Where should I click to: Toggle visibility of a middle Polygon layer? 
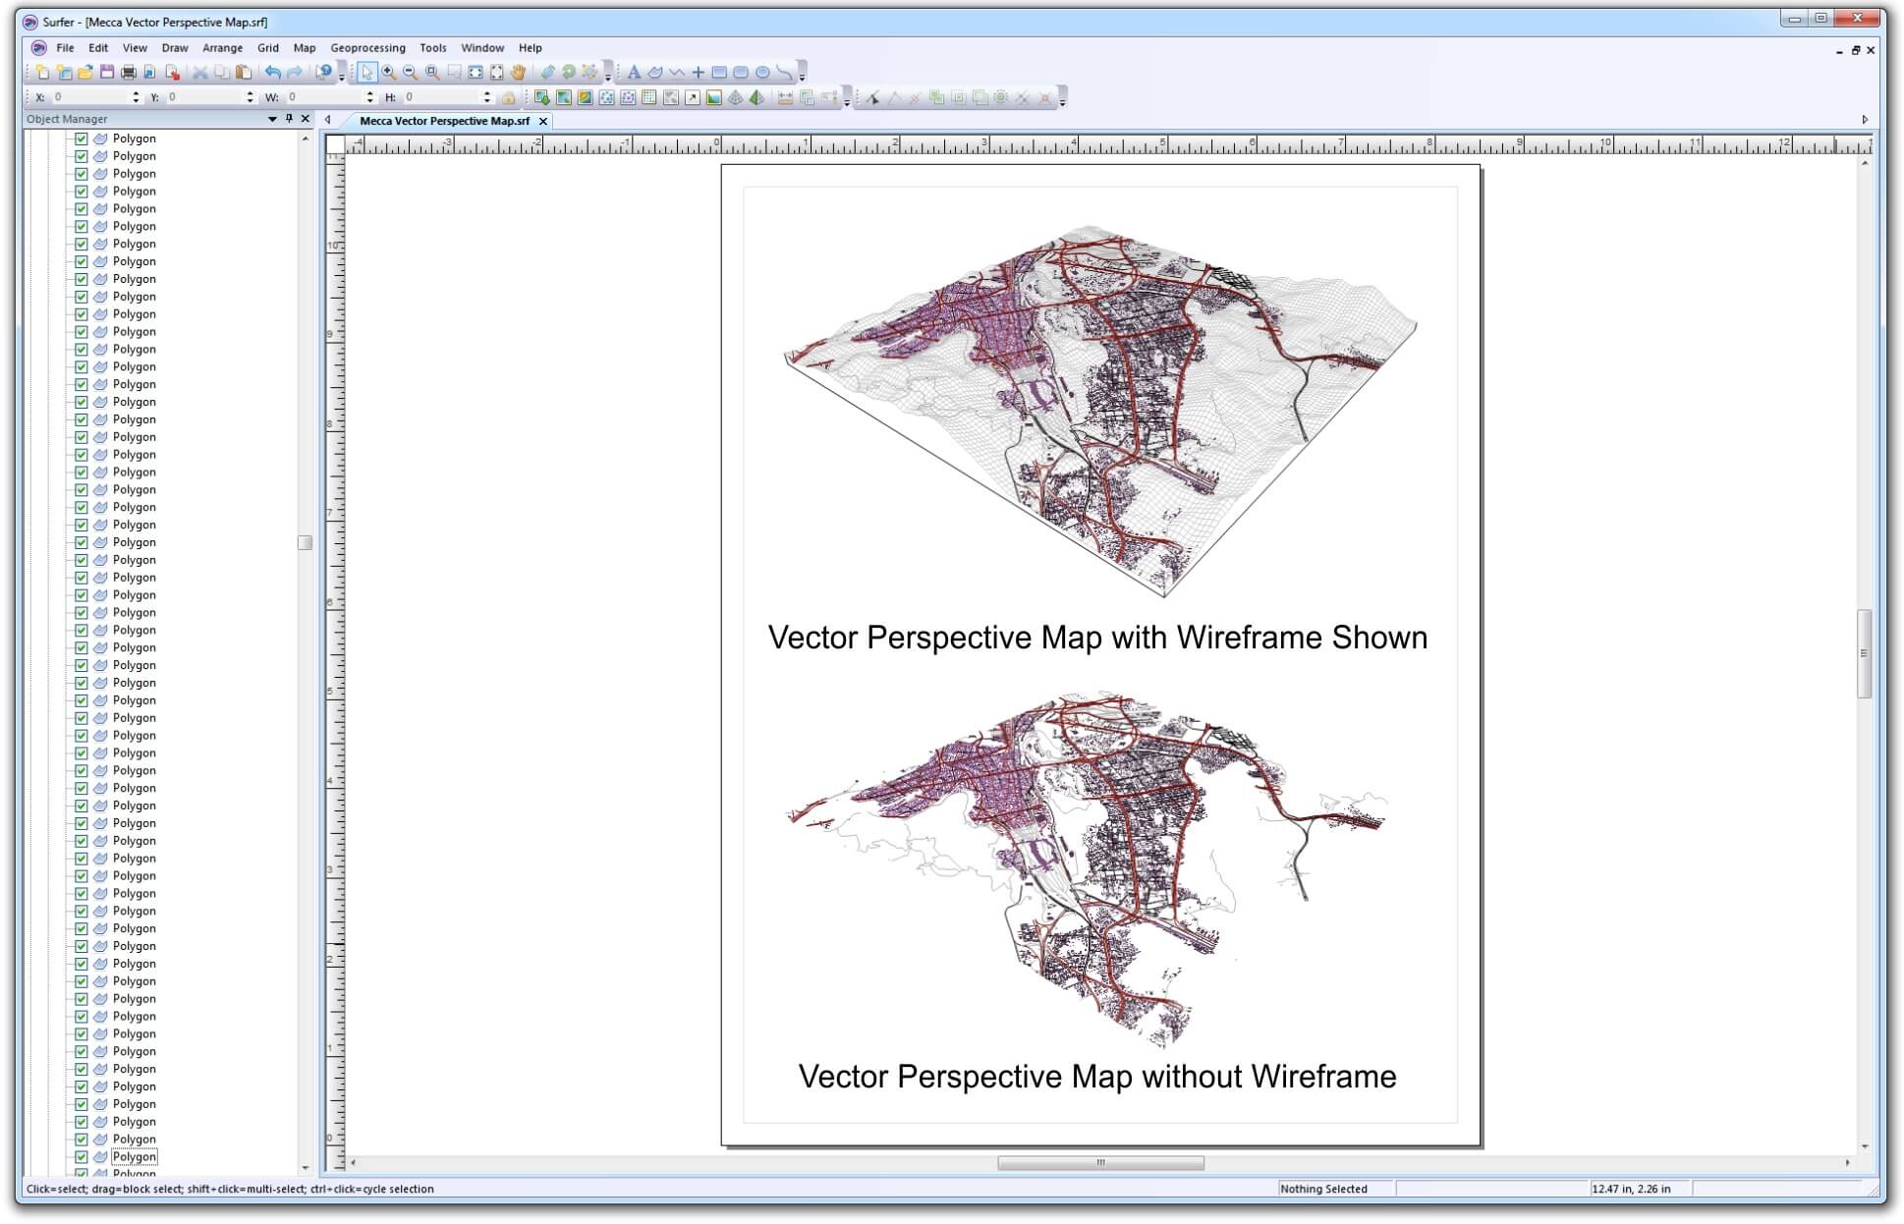coord(80,646)
